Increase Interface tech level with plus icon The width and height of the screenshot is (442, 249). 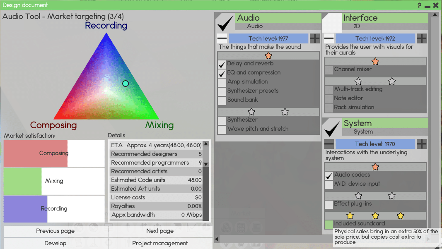pyautogui.click(x=421, y=38)
